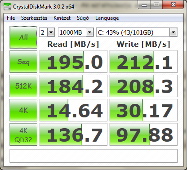Maximize the CrystalDiskMark window

point(156,5)
